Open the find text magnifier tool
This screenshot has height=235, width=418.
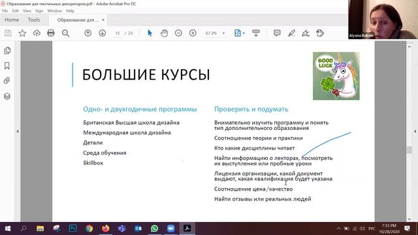65,33
